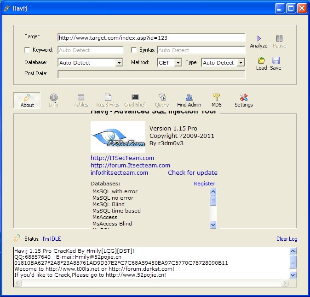The width and height of the screenshot is (310, 297).
Task: Open the Cmd Shell tab
Action: point(135,101)
